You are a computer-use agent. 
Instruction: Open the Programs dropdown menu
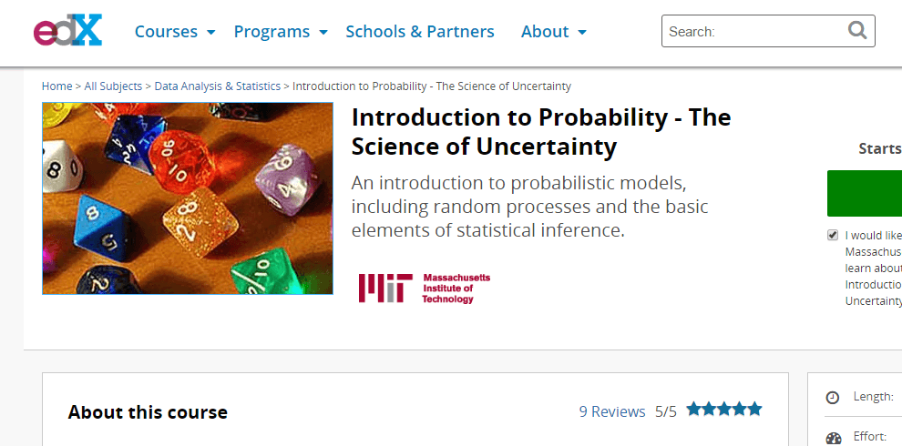(x=281, y=32)
